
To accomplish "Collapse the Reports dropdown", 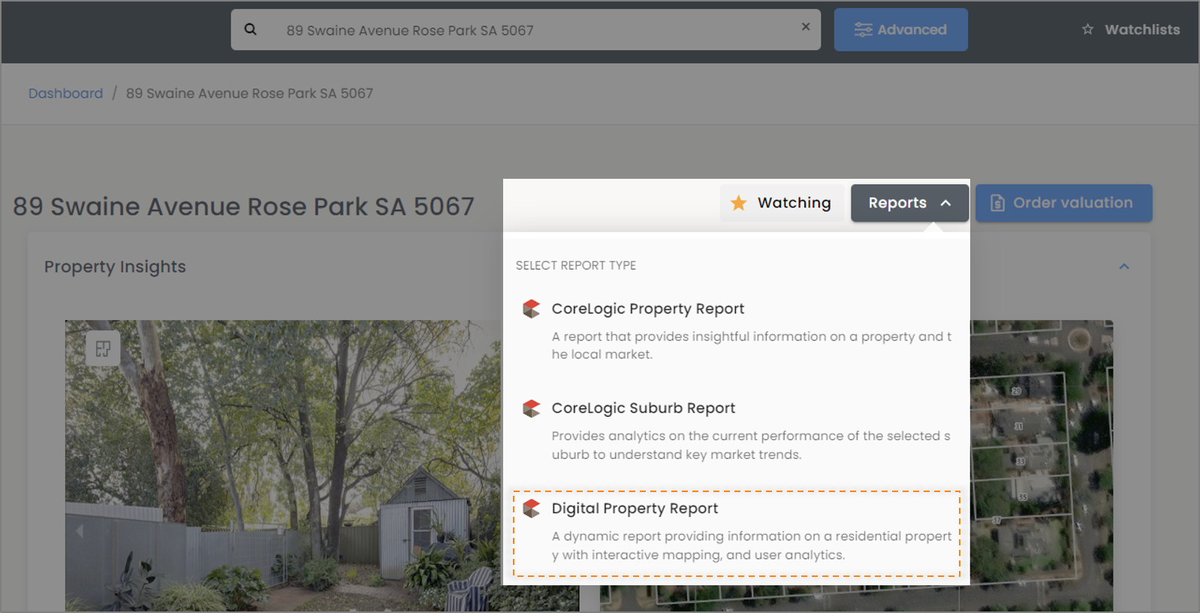I will point(909,203).
